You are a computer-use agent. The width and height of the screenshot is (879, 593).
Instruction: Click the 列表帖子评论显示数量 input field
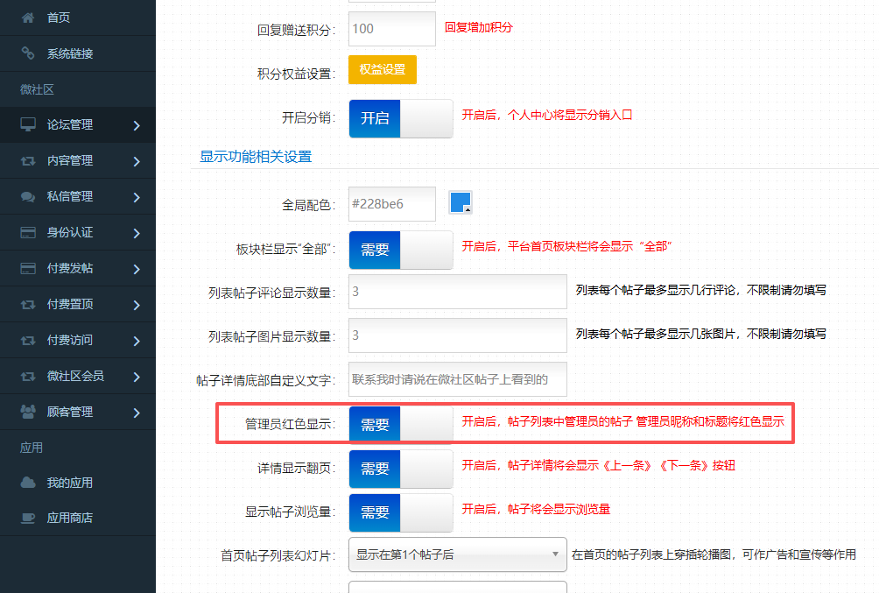coord(457,292)
